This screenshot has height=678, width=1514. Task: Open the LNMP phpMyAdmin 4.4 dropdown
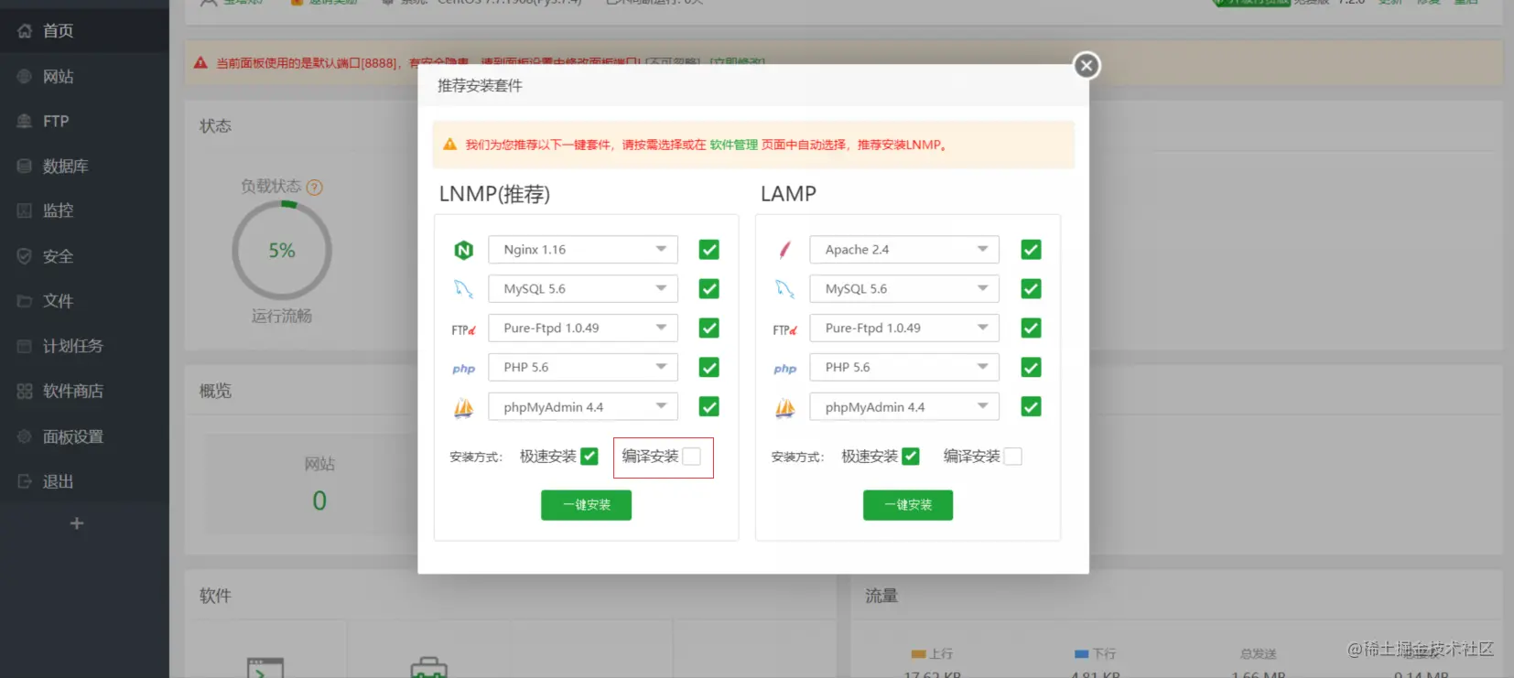[x=583, y=407]
